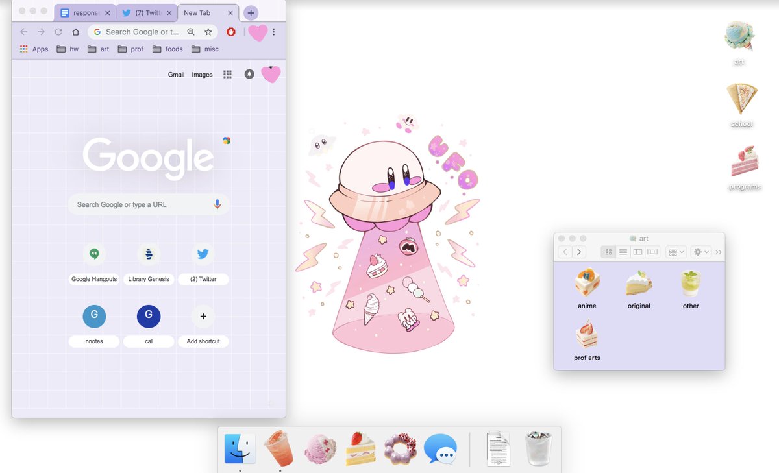This screenshot has width=779, height=473.
Task: Open Finder from the Dock
Action: 240,448
